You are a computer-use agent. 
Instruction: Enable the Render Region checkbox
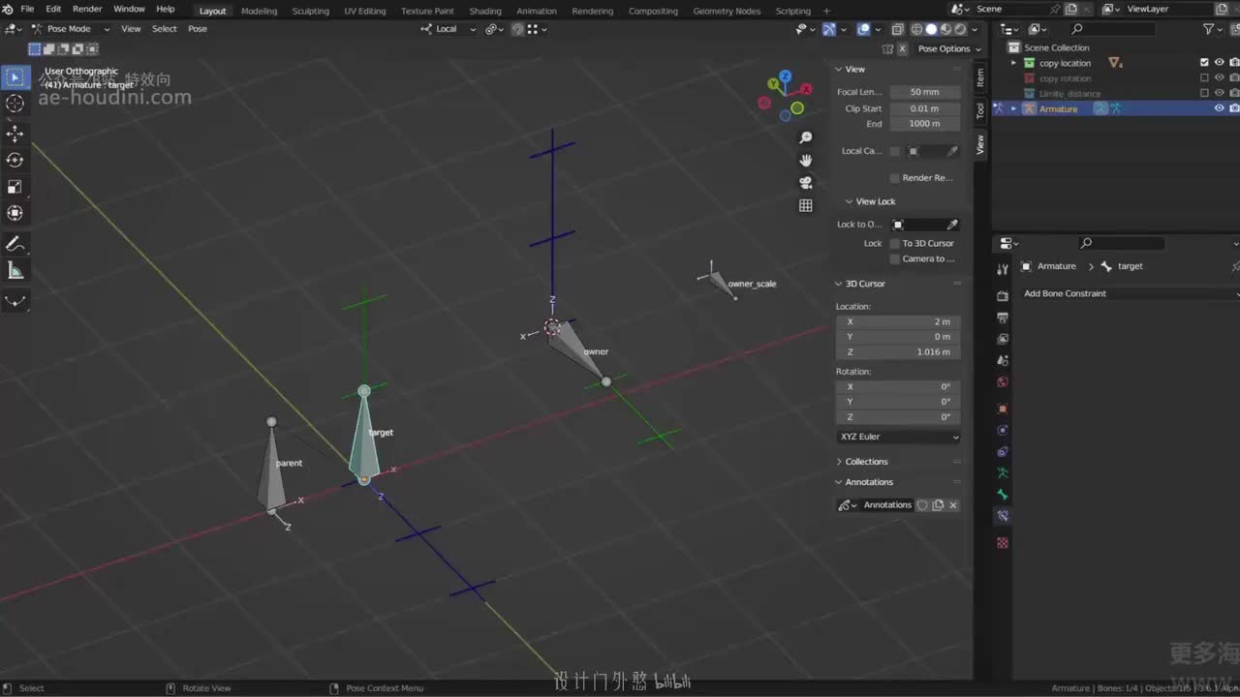pyautogui.click(x=894, y=178)
